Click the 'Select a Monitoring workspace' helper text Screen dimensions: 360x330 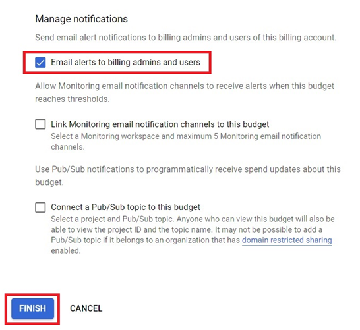tap(186, 142)
